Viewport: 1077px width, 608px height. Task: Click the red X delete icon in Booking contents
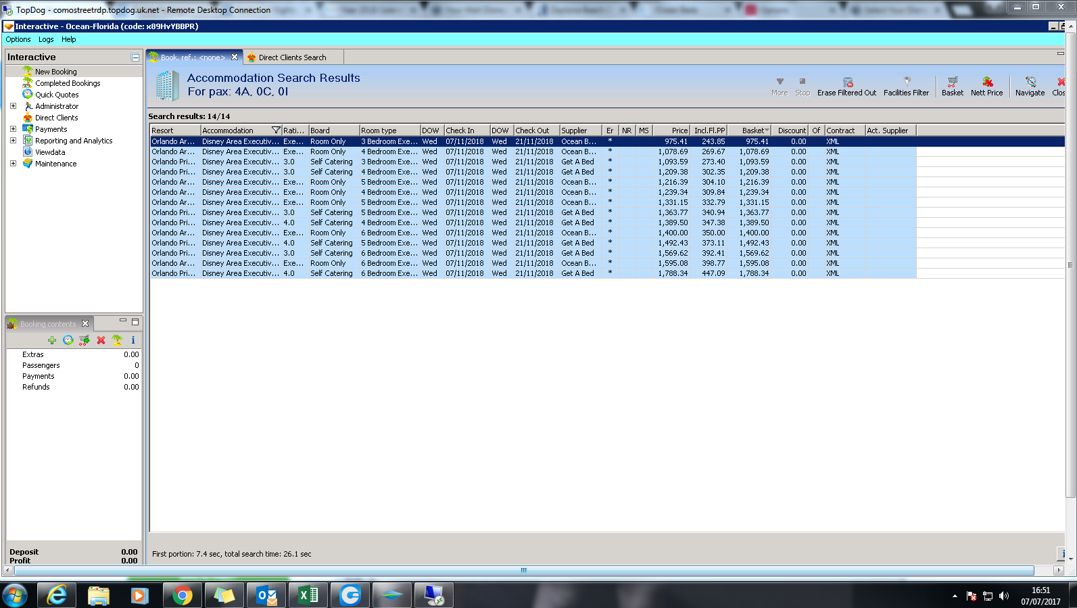click(101, 340)
